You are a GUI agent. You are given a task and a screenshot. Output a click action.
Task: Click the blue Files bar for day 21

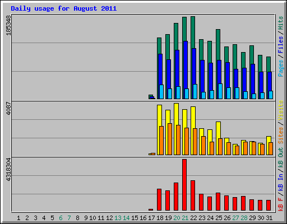pyautogui.click(x=186, y=64)
